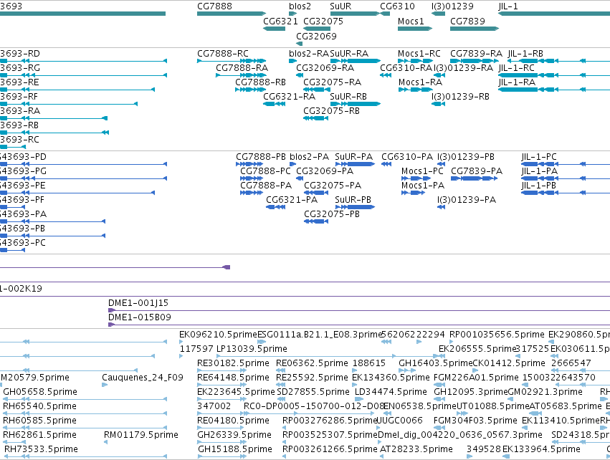Click the SuUR-PA protein label

point(353,157)
